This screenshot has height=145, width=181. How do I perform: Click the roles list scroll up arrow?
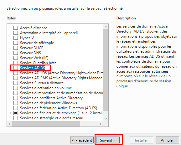(106, 27)
